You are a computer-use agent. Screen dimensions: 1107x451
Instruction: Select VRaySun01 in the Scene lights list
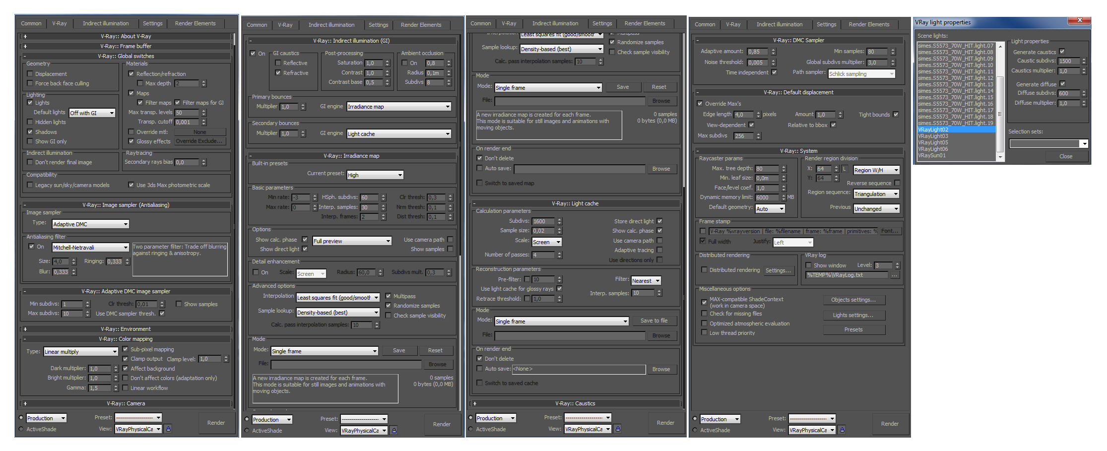956,155
